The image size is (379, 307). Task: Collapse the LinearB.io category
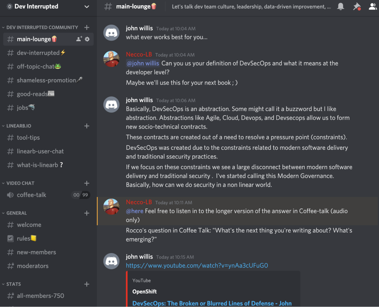click(x=19, y=126)
